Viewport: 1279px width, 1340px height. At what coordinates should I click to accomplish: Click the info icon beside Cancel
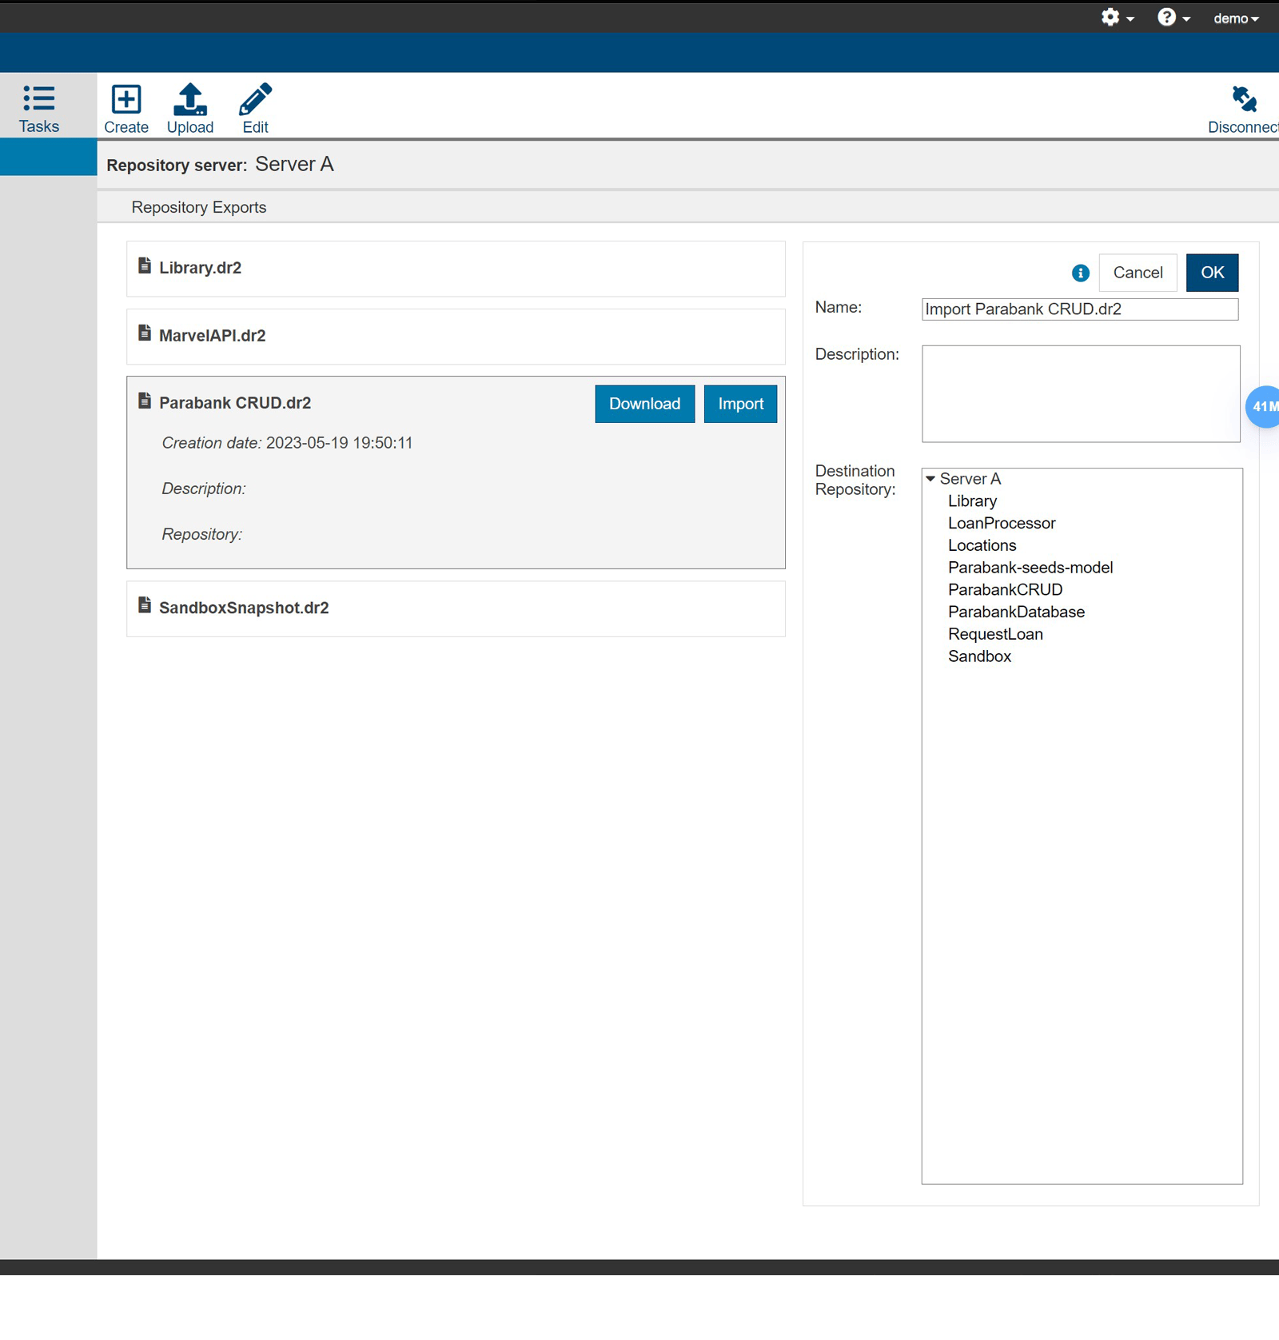pos(1080,273)
